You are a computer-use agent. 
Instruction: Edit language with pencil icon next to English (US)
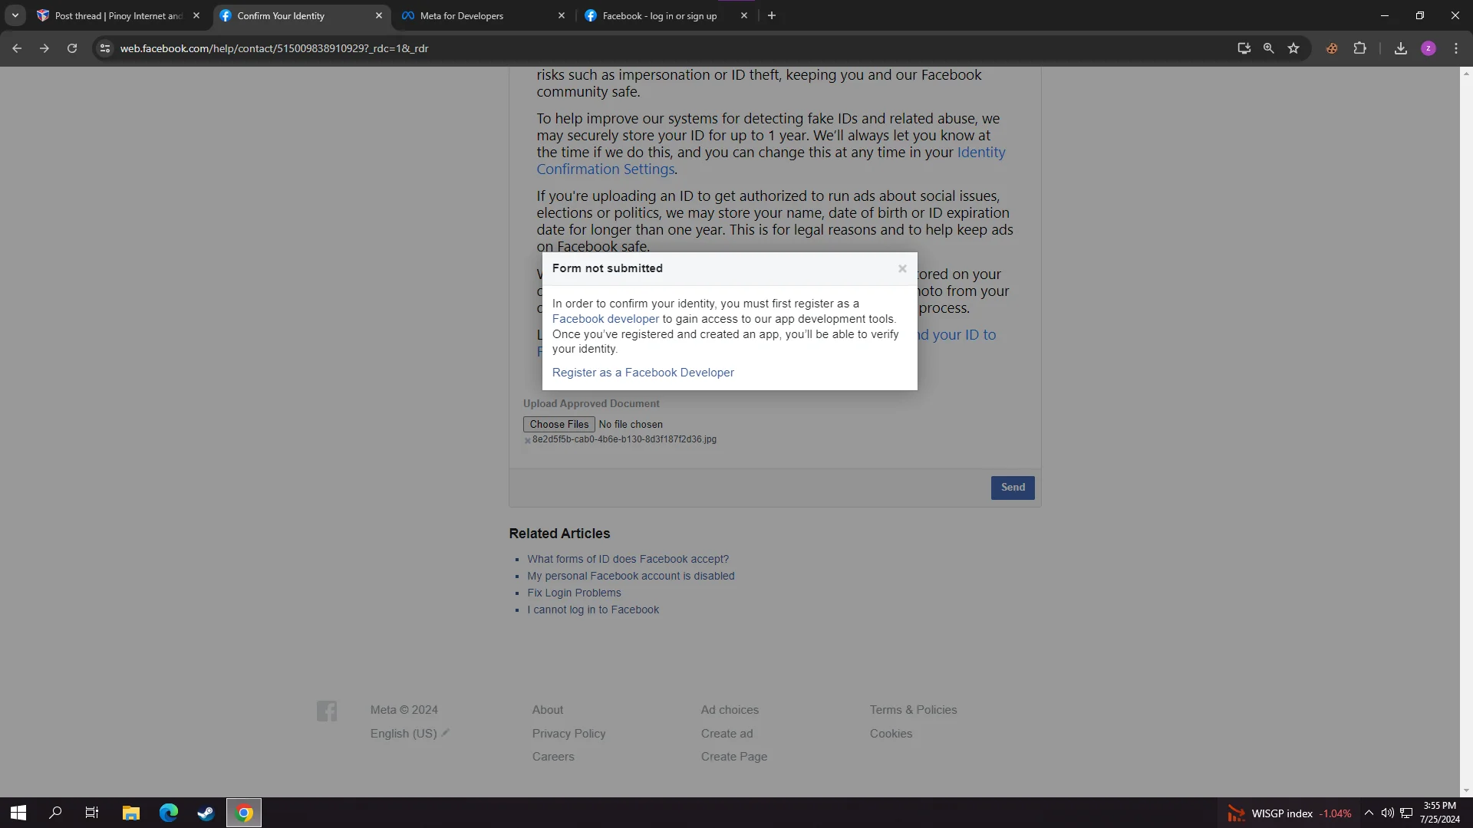click(446, 733)
